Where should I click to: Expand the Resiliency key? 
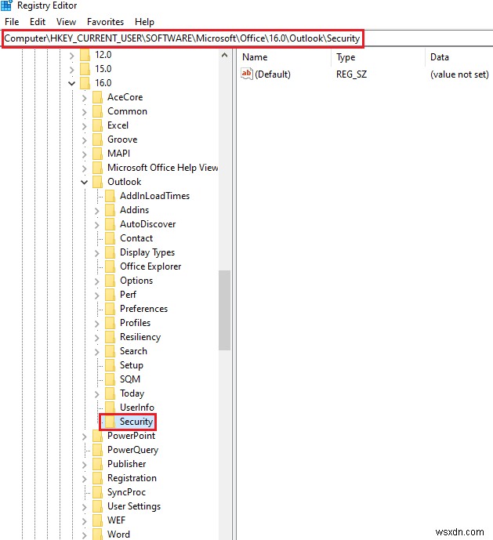pos(97,338)
